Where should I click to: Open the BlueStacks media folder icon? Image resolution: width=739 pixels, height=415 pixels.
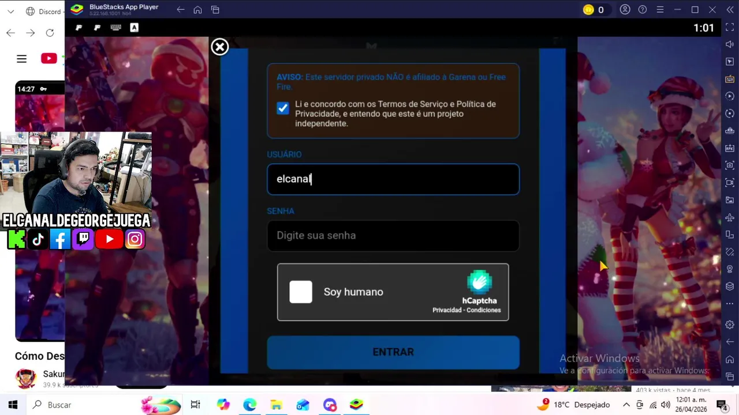(730, 200)
